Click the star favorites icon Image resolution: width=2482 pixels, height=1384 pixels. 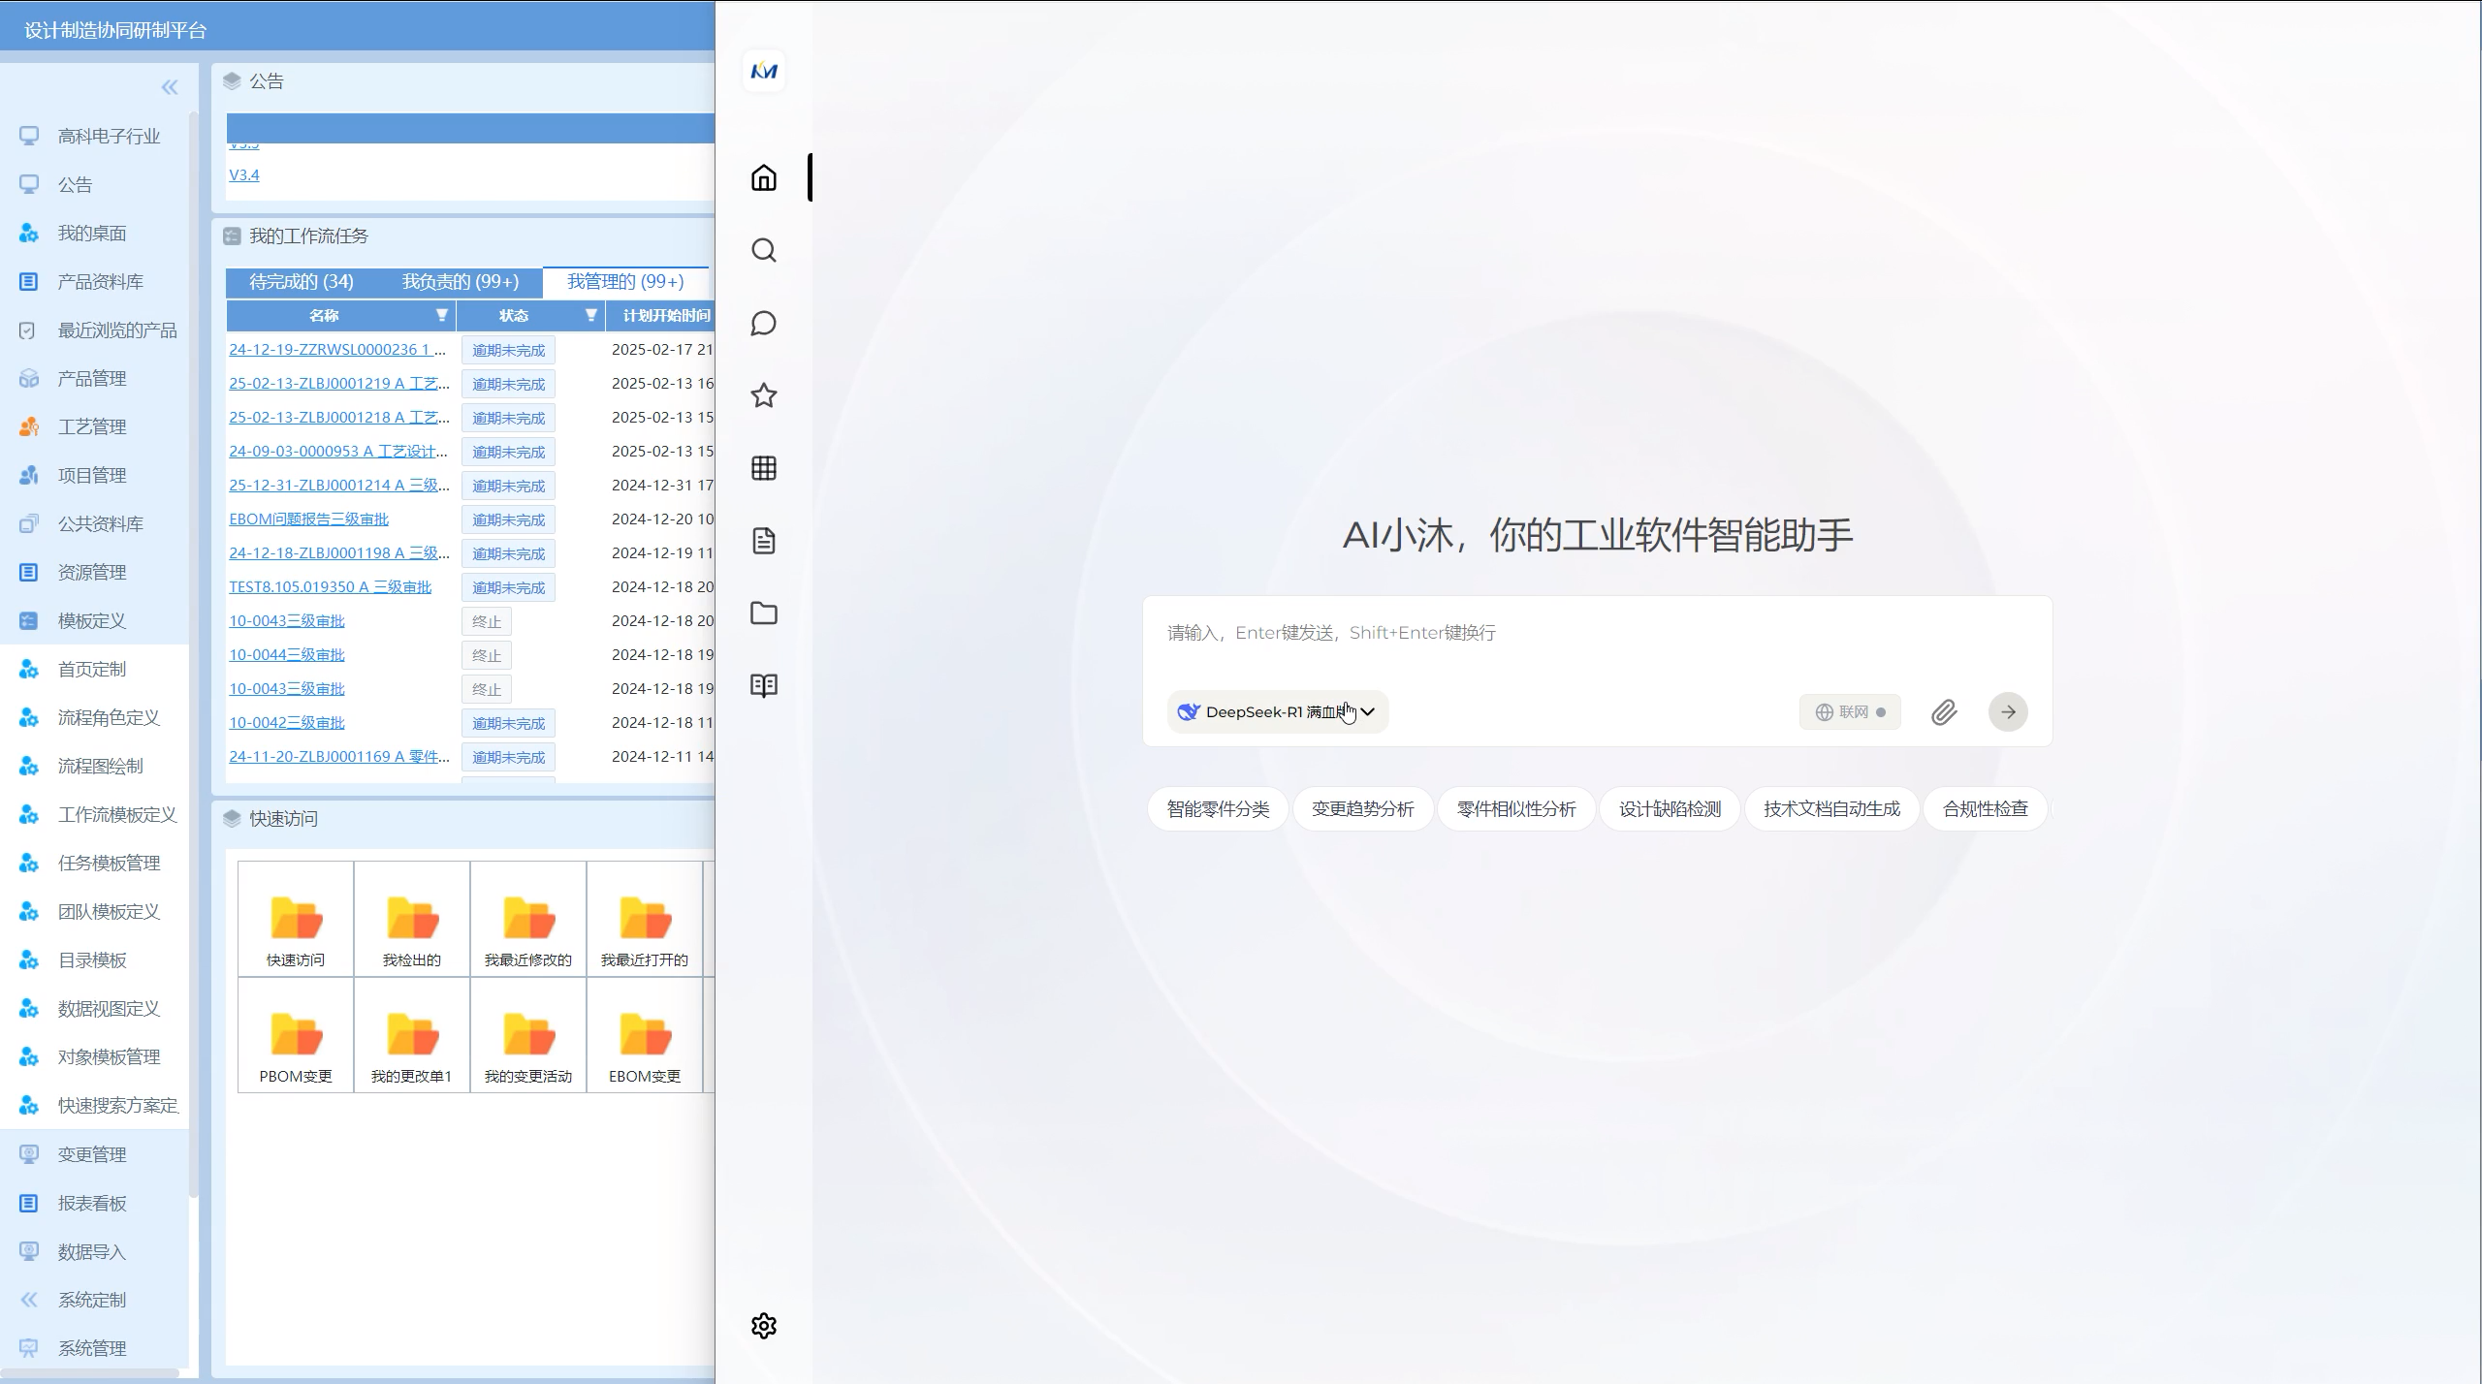tap(764, 395)
